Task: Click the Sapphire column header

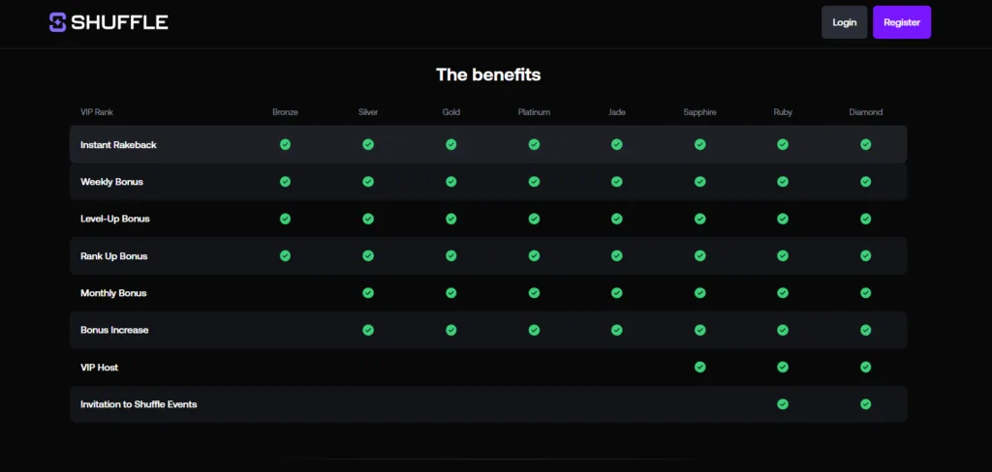Action: [699, 112]
